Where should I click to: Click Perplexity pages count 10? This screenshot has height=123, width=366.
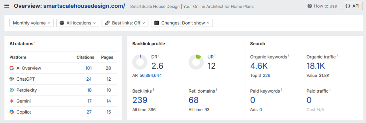point(109,90)
